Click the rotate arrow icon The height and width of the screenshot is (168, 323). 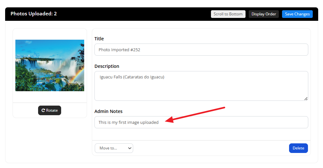pyautogui.click(x=43, y=110)
